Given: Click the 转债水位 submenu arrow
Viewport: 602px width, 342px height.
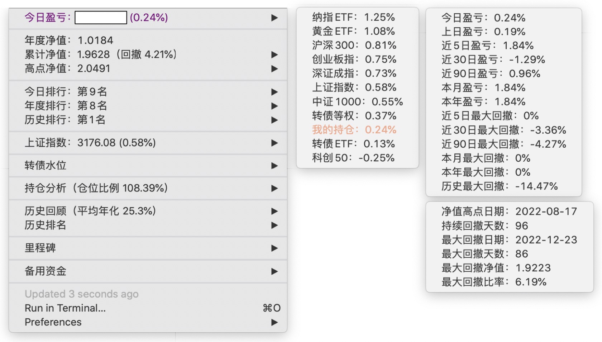Looking at the screenshot, I should point(274,166).
